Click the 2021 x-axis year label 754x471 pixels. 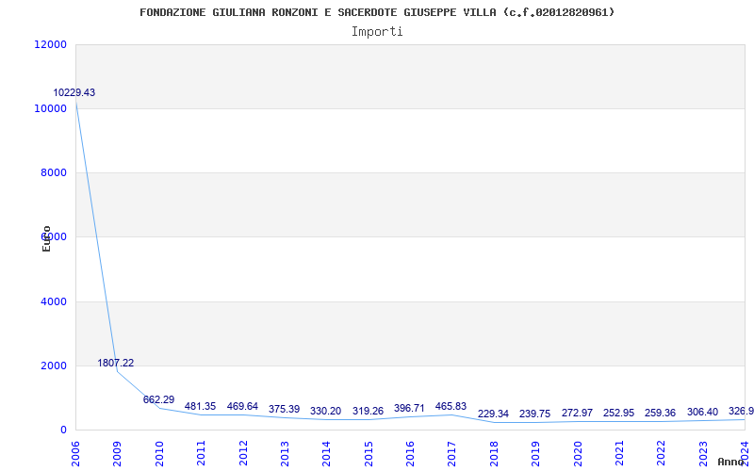click(619, 454)
